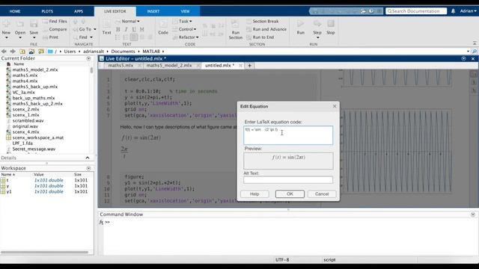Click the notifications bell icon
The height and width of the screenshot is (269, 479).
pos(453,11)
